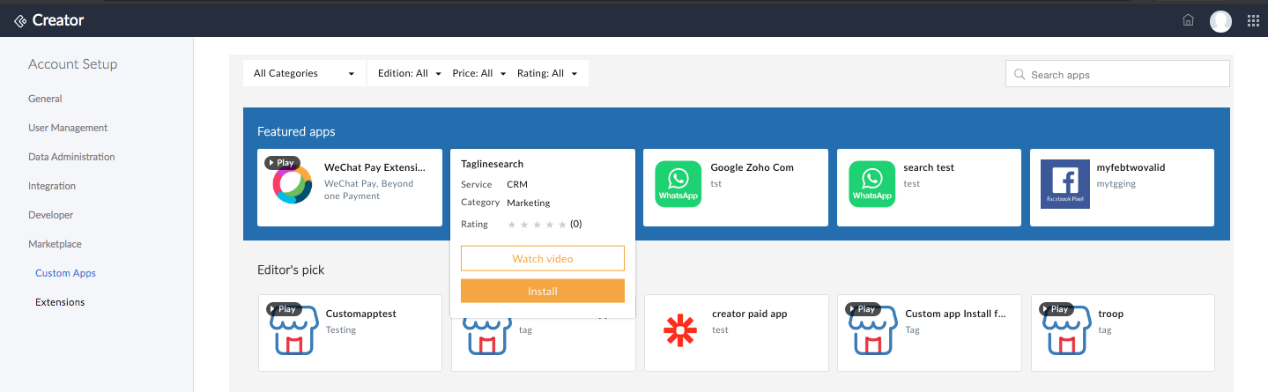
Task: Click in the Search apps field
Action: coord(1117,74)
